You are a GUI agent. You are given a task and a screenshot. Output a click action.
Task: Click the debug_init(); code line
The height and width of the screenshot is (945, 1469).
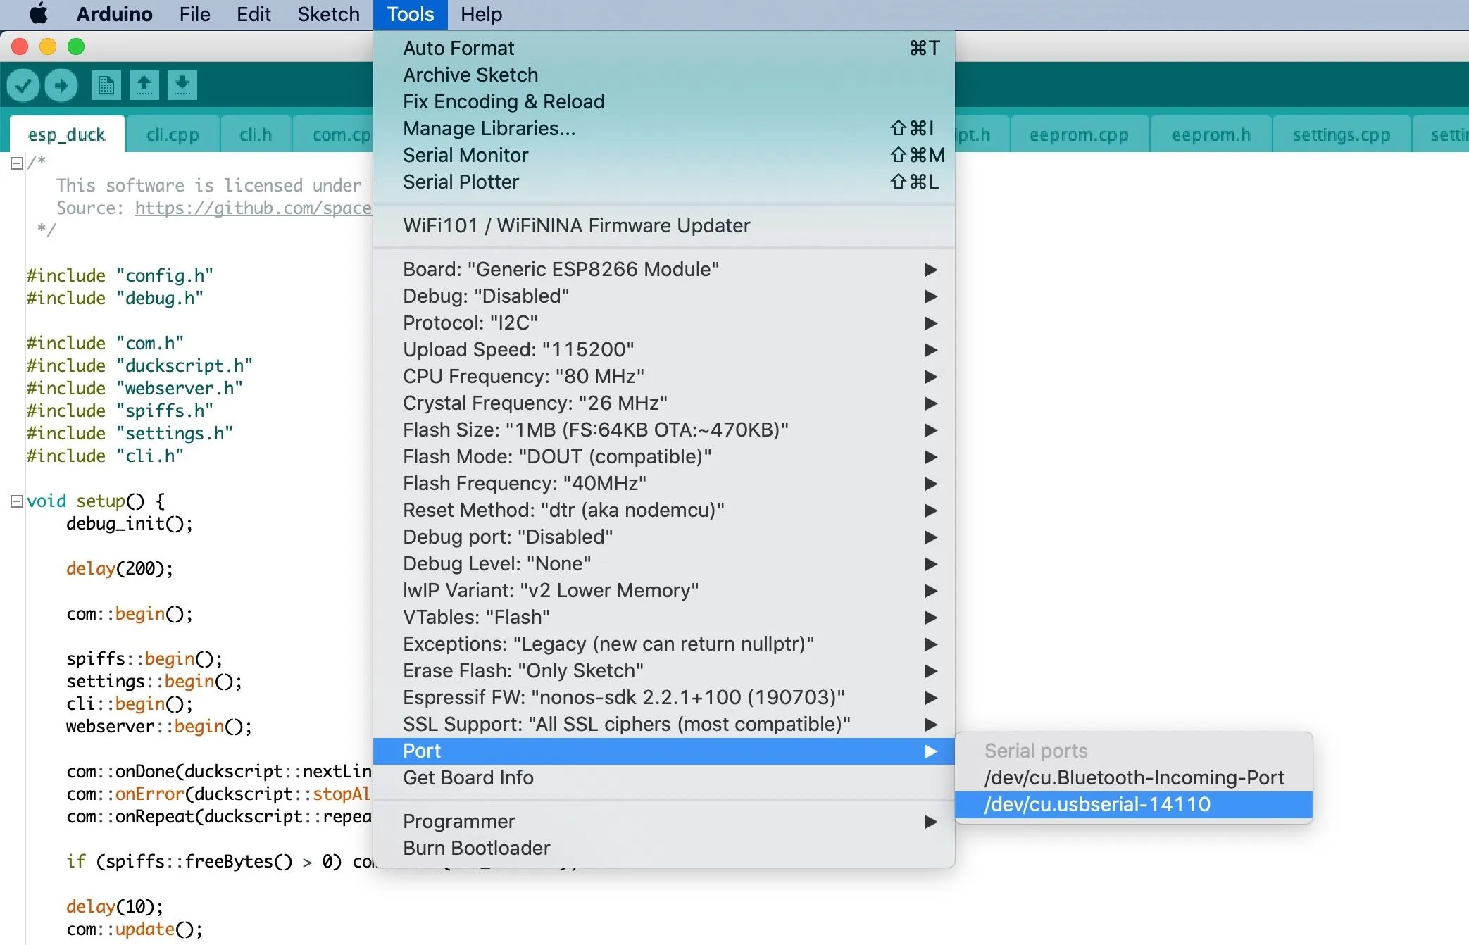pos(130,523)
